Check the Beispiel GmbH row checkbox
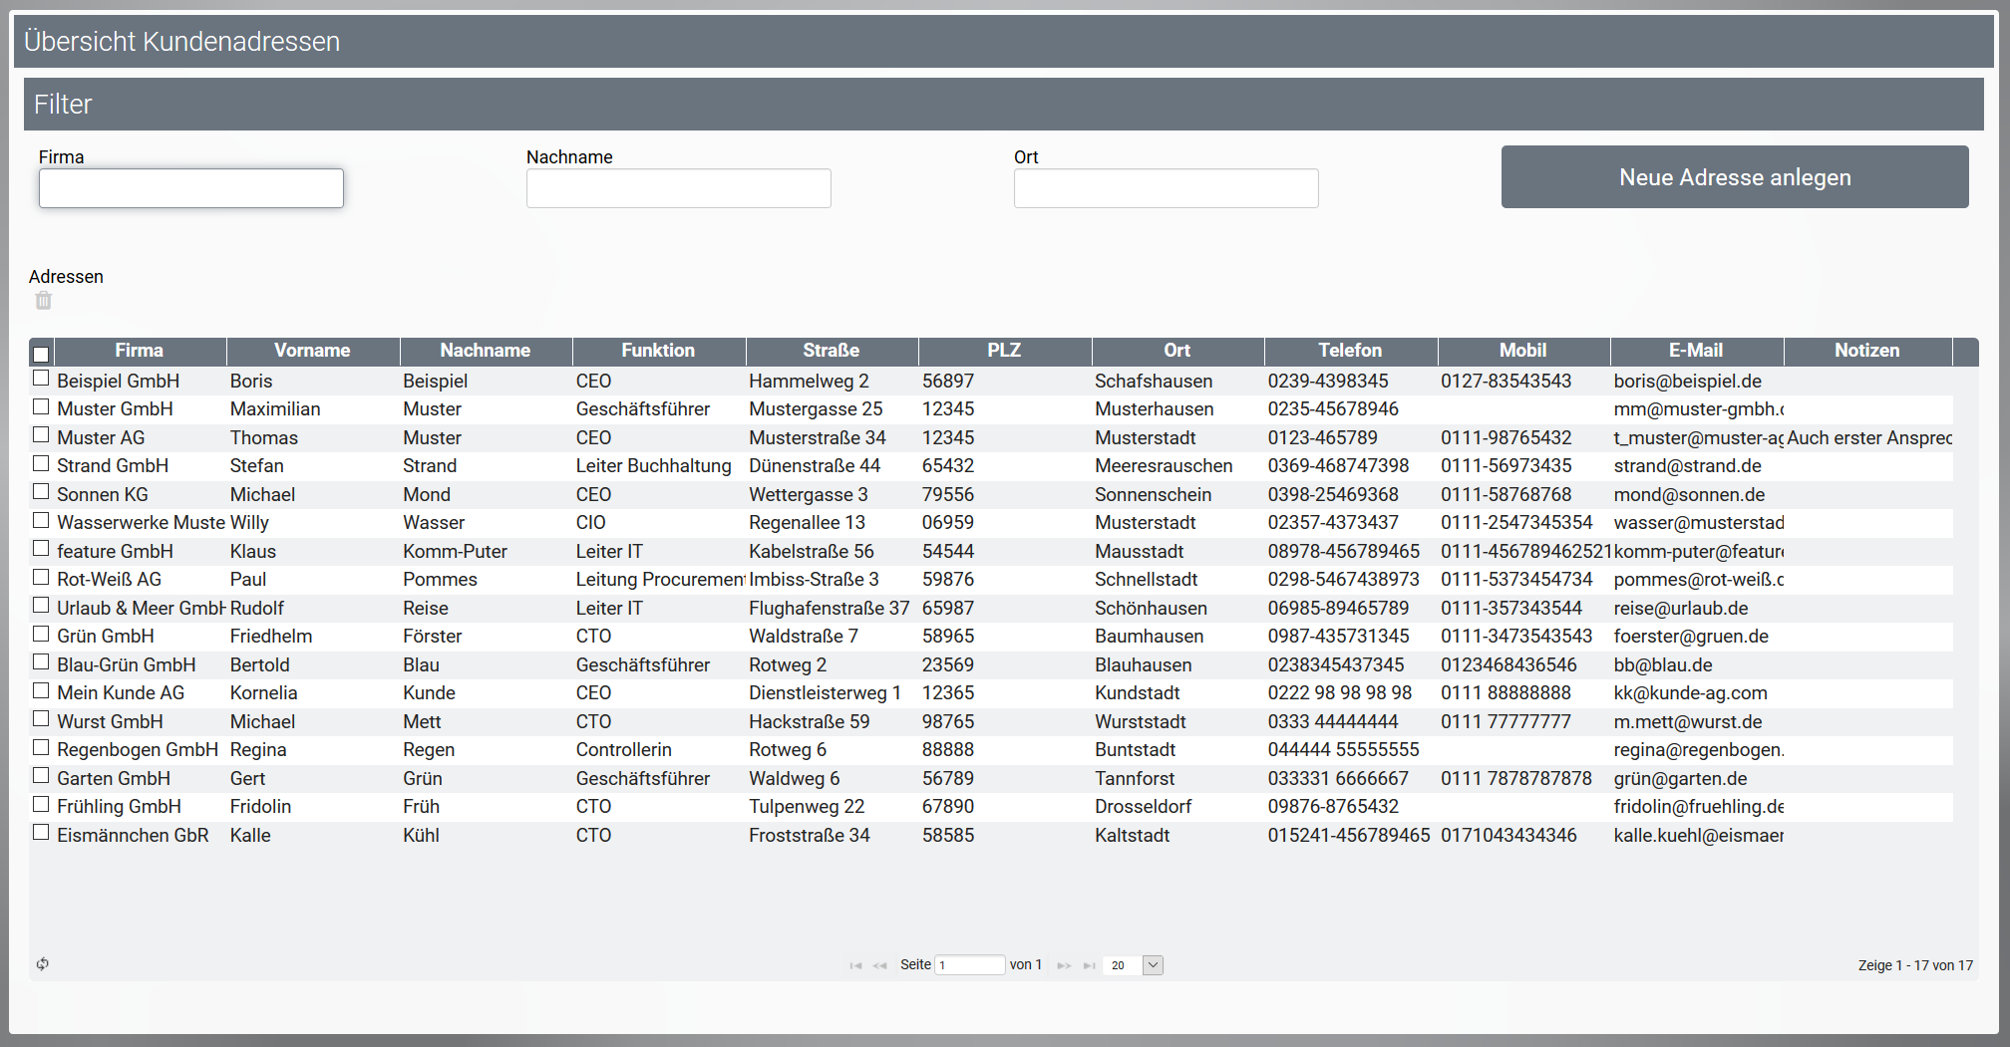 pyautogui.click(x=41, y=379)
